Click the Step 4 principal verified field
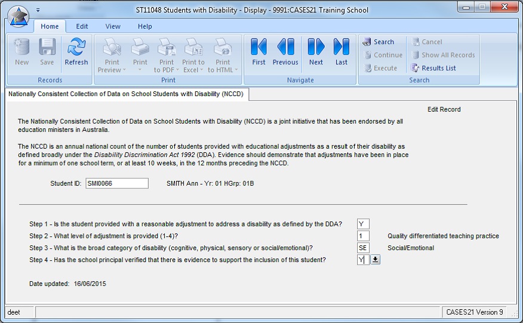Viewport: 523px width, 323px height. (x=363, y=260)
